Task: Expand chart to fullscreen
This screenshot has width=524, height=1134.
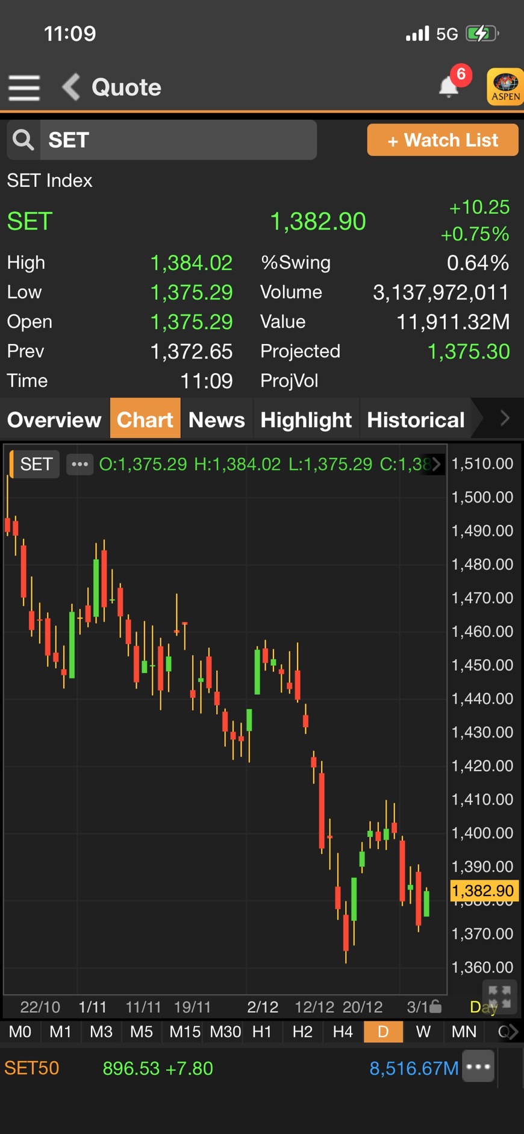Action: click(x=499, y=997)
